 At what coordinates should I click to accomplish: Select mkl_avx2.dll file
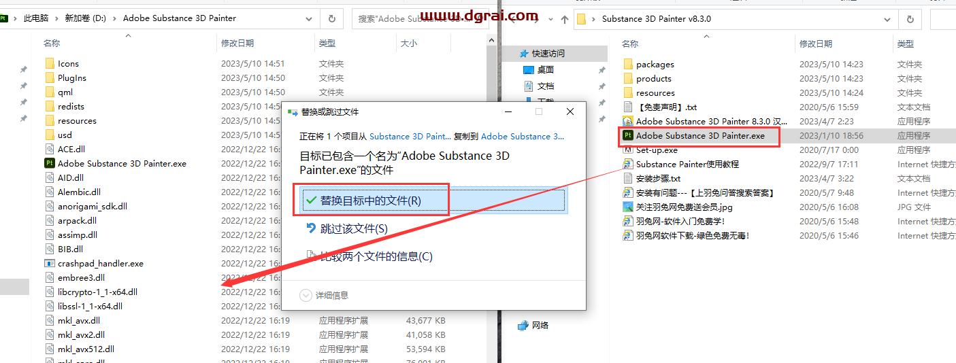(81, 334)
